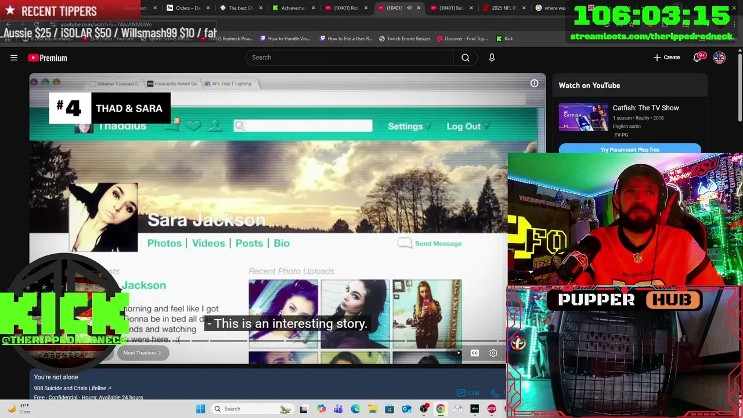Screen dimensions: 743x418
Task: Toggle closed captions on the video
Action: [475, 353]
